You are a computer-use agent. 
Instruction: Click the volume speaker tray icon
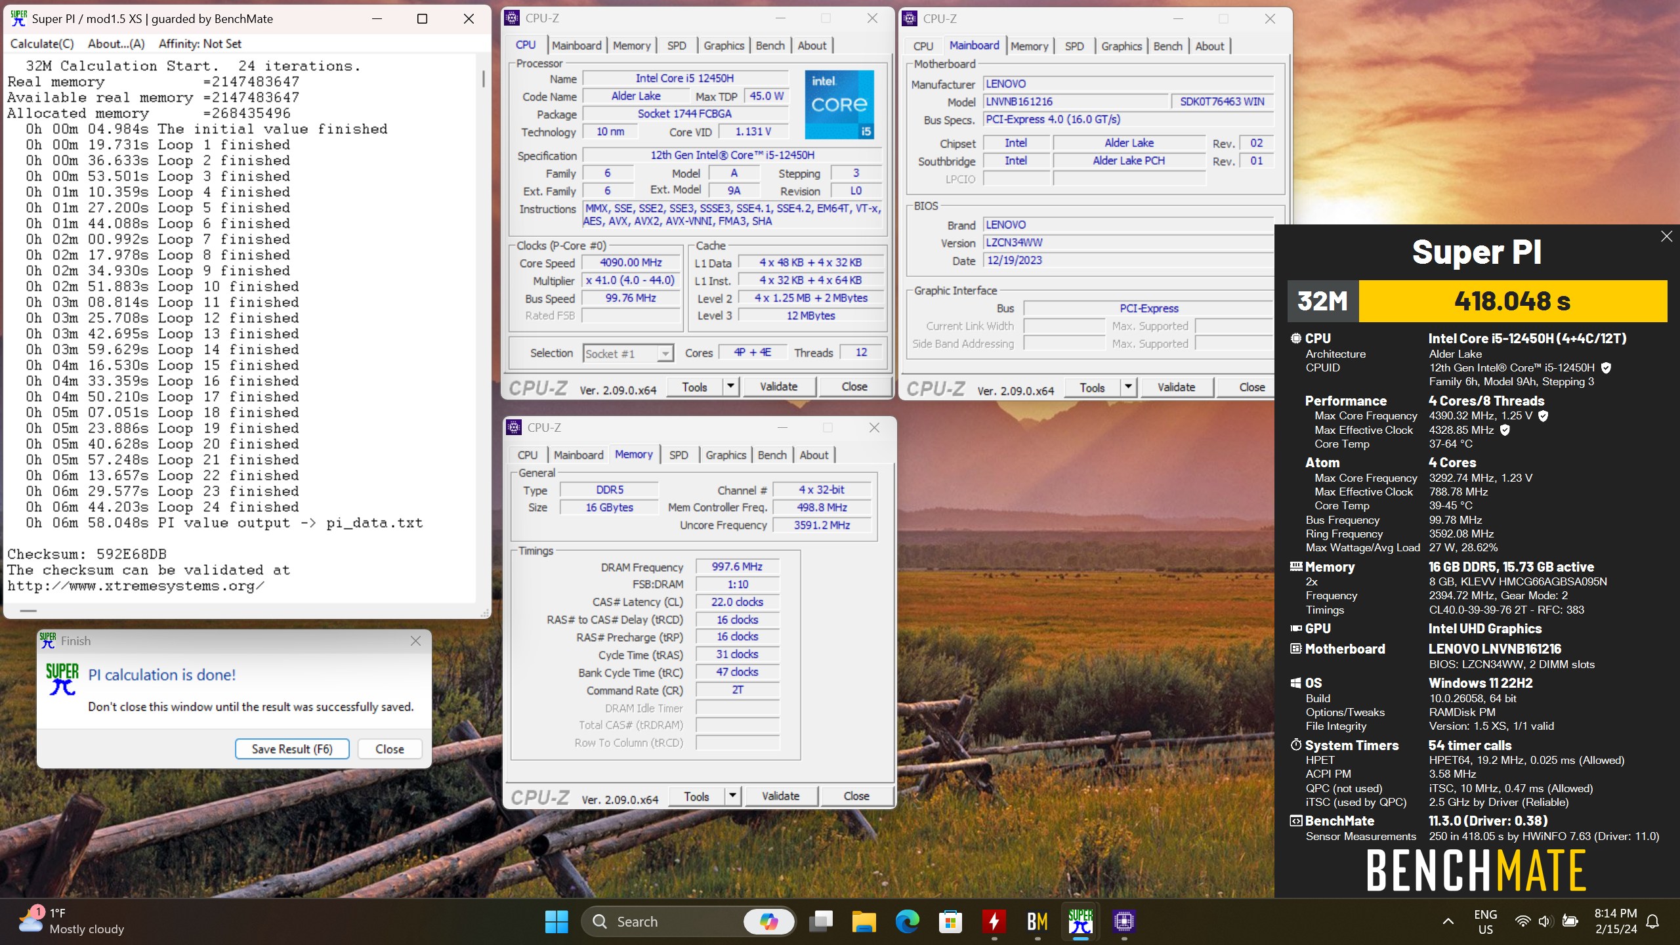click(x=1545, y=921)
